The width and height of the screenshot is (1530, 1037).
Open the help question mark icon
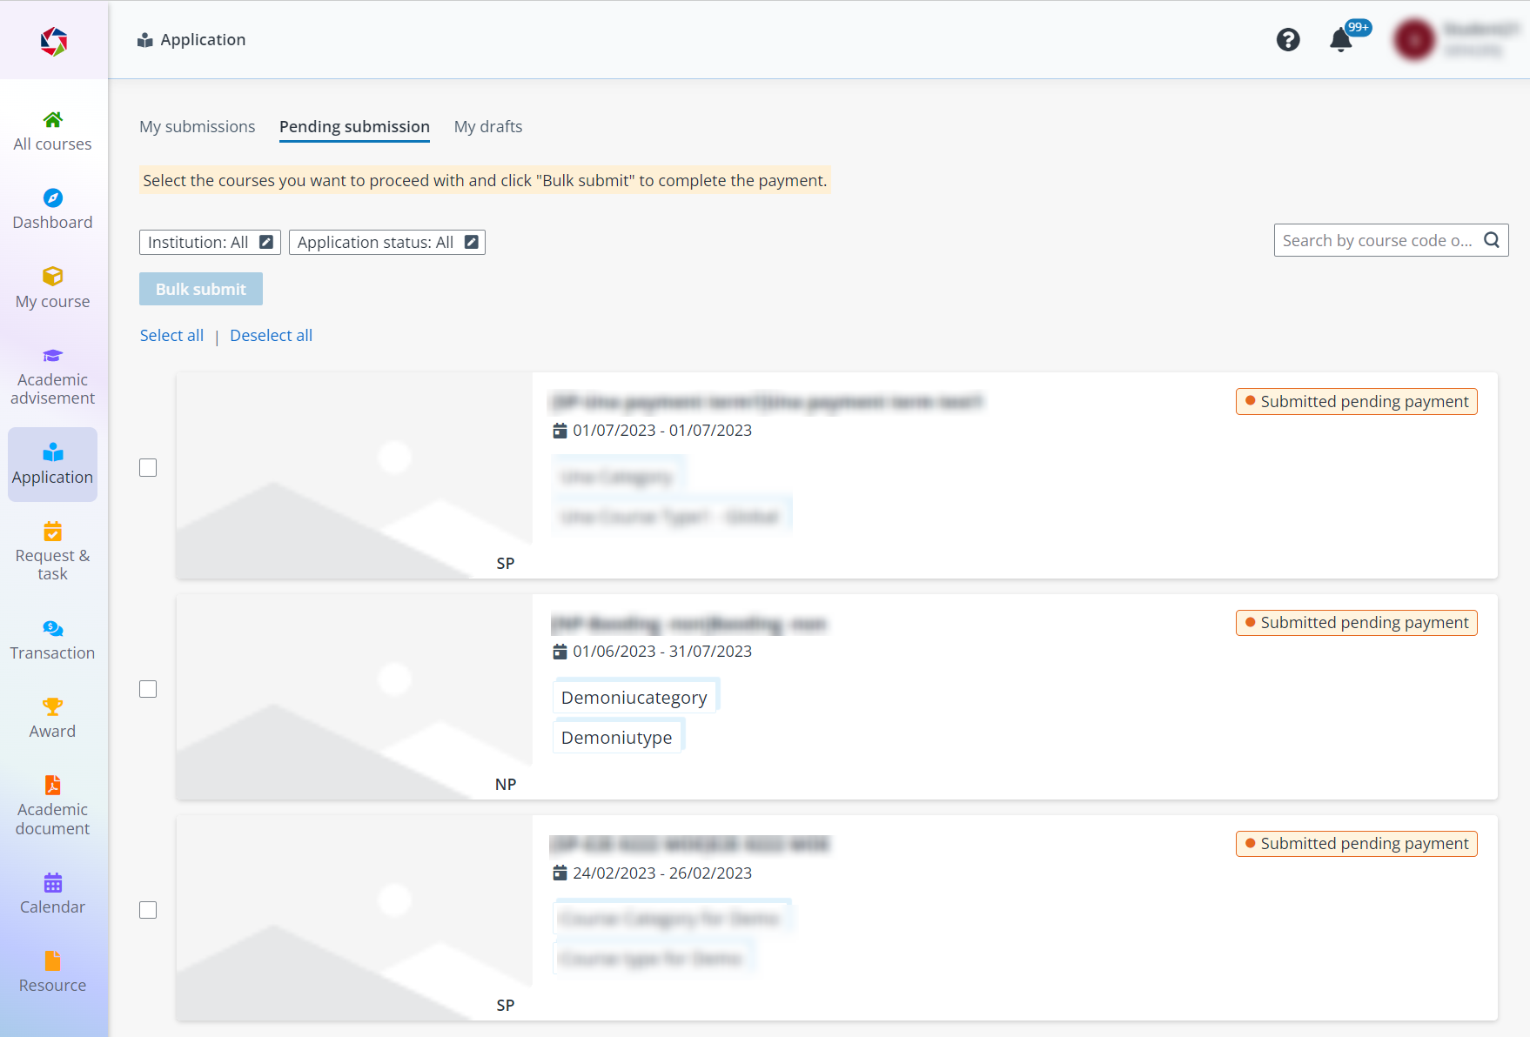click(1288, 40)
